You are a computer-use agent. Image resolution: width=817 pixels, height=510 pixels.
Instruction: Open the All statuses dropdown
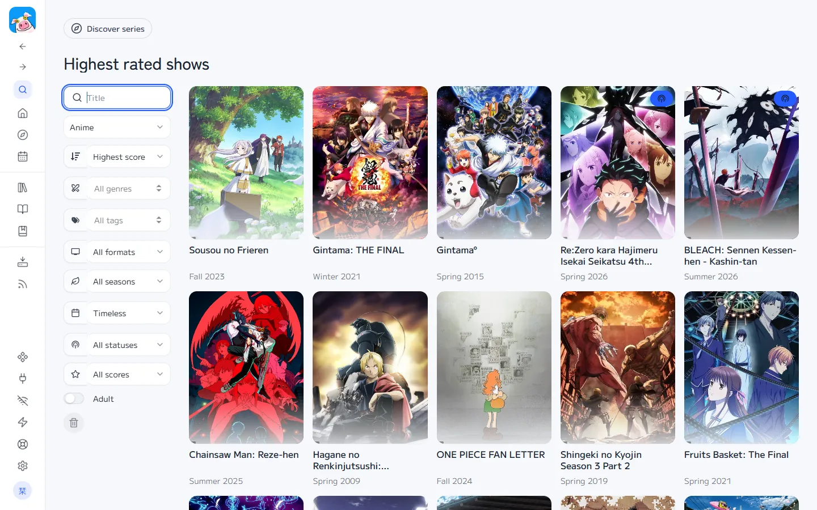129,345
